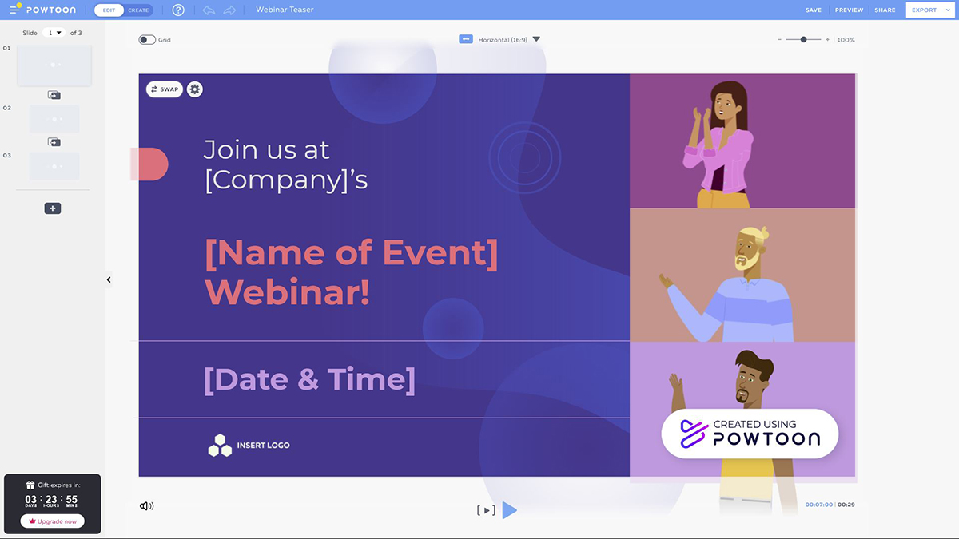
Task: Click Share in the top bar
Action: coord(885,10)
